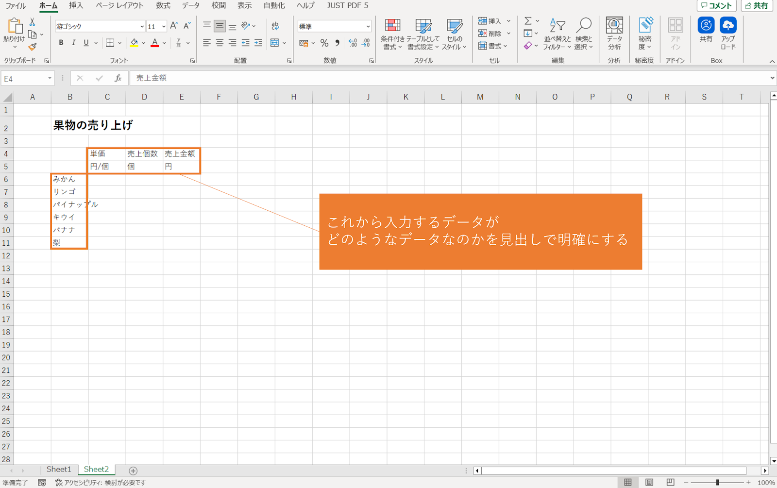
Task: Decrease font size with the small A icon
Action: [x=186, y=26]
